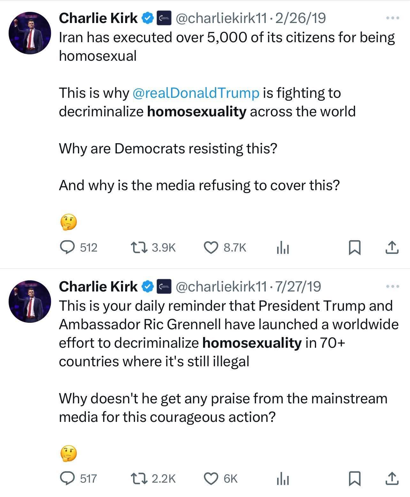Reply to the 2/26/19 tweet
The image size is (410, 497).
(68, 247)
